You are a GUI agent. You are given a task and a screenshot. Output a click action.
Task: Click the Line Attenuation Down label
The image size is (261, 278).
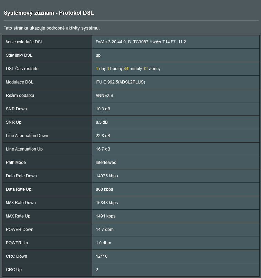point(27,136)
